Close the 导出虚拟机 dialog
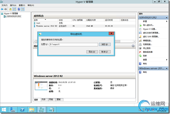Image resolution: width=170 pixels, height=114 pixels. tap(111, 33)
